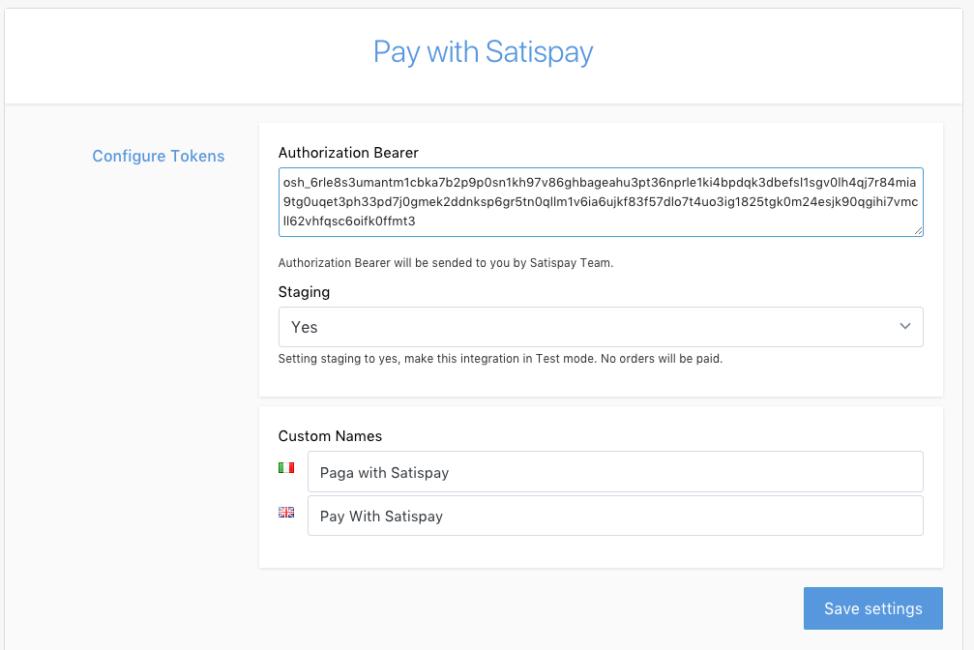Click the Italian flag icon
This screenshot has width=974, height=650.
pyautogui.click(x=286, y=467)
